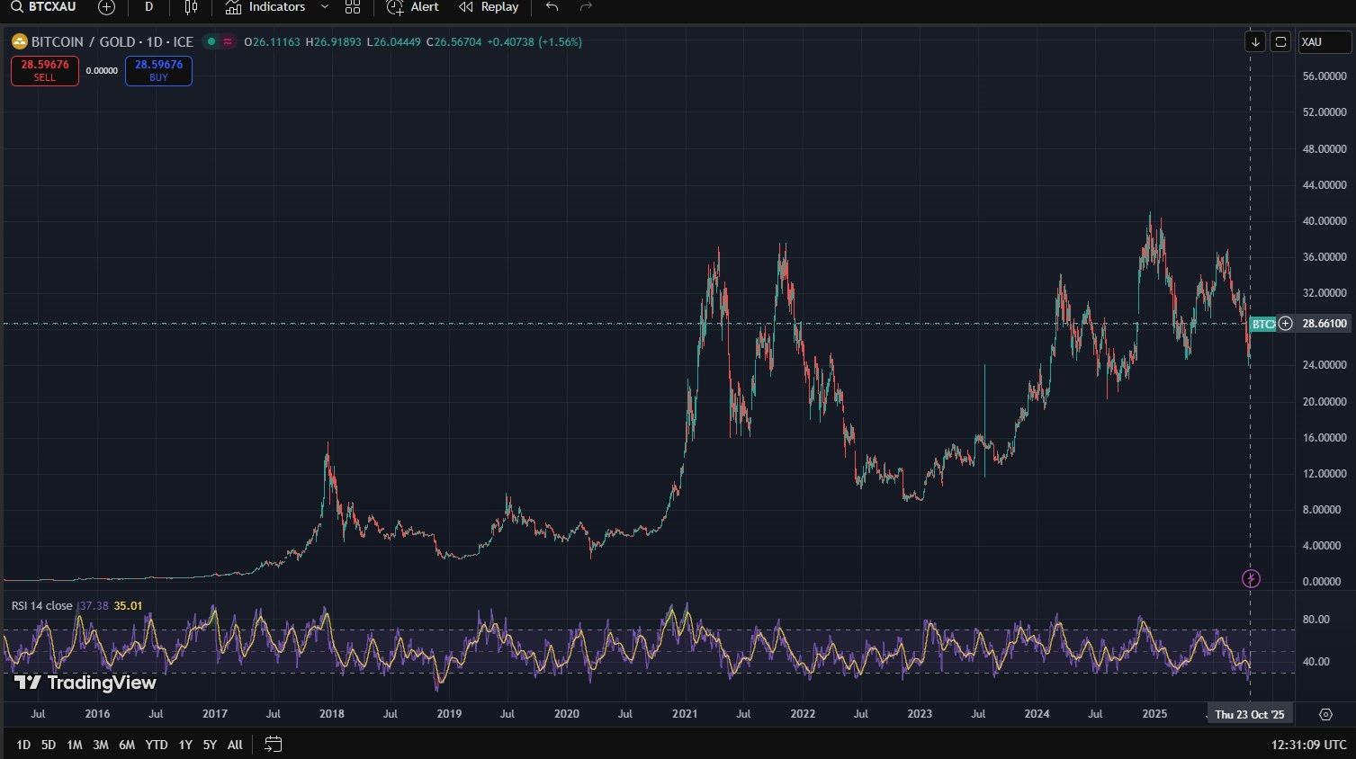Image resolution: width=1356 pixels, height=759 pixels.
Task: Expand the interval dropdown labeled D
Action: (x=148, y=7)
